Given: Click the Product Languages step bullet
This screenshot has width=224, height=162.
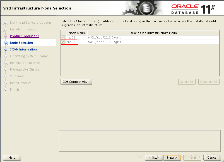Looking at the screenshot, I should 6,36.
